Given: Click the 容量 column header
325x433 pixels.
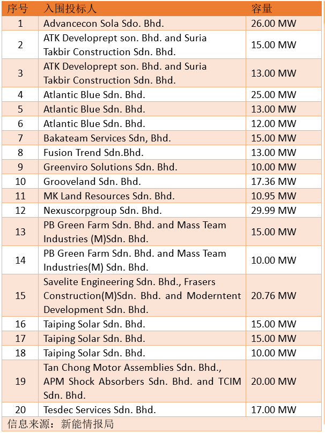Looking at the screenshot, I should (262, 9).
